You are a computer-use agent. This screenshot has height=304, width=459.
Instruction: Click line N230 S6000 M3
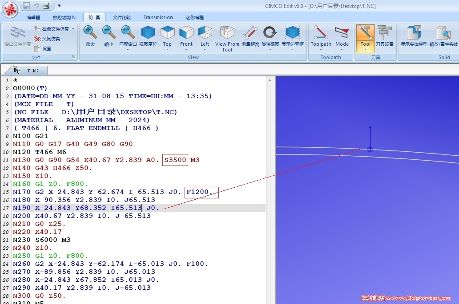(x=41, y=240)
